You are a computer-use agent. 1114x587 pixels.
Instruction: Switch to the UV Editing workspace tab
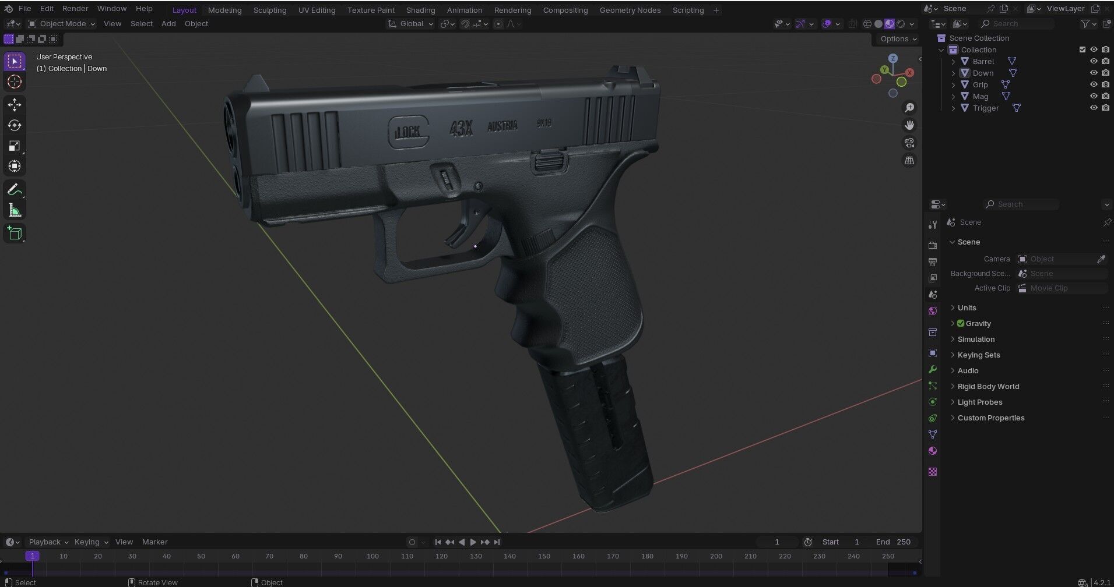click(317, 10)
